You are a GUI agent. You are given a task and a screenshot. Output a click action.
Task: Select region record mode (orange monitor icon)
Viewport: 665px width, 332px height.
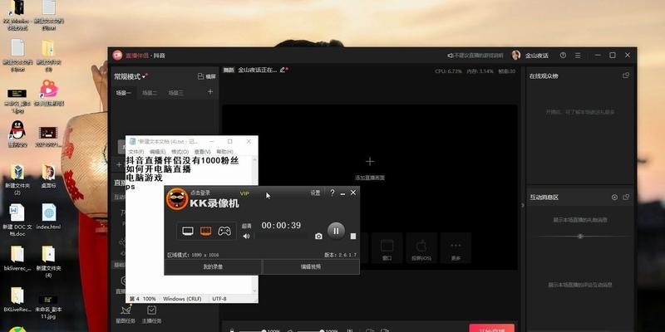point(205,231)
